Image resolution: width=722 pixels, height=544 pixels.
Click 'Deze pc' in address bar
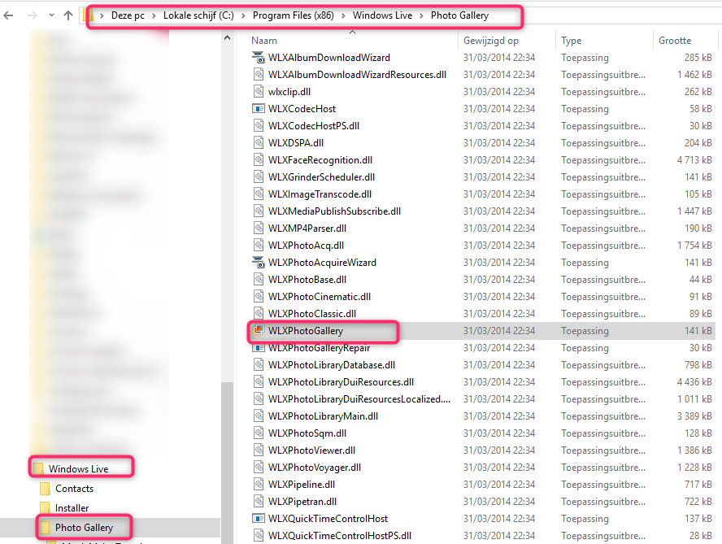coord(128,15)
